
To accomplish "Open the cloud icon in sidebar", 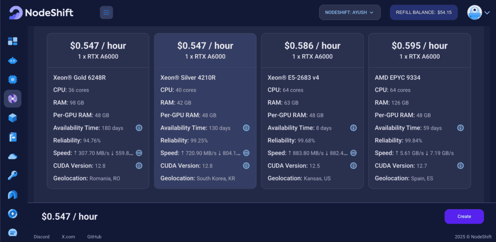I will (x=13, y=156).
